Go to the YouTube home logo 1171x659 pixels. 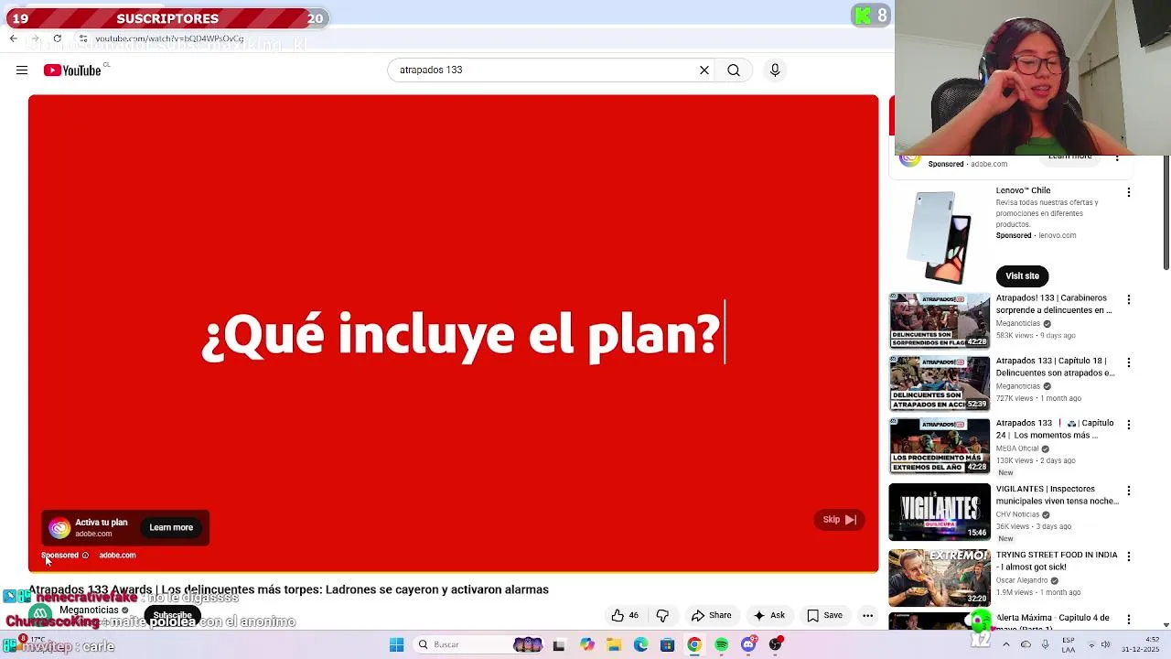pos(72,70)
